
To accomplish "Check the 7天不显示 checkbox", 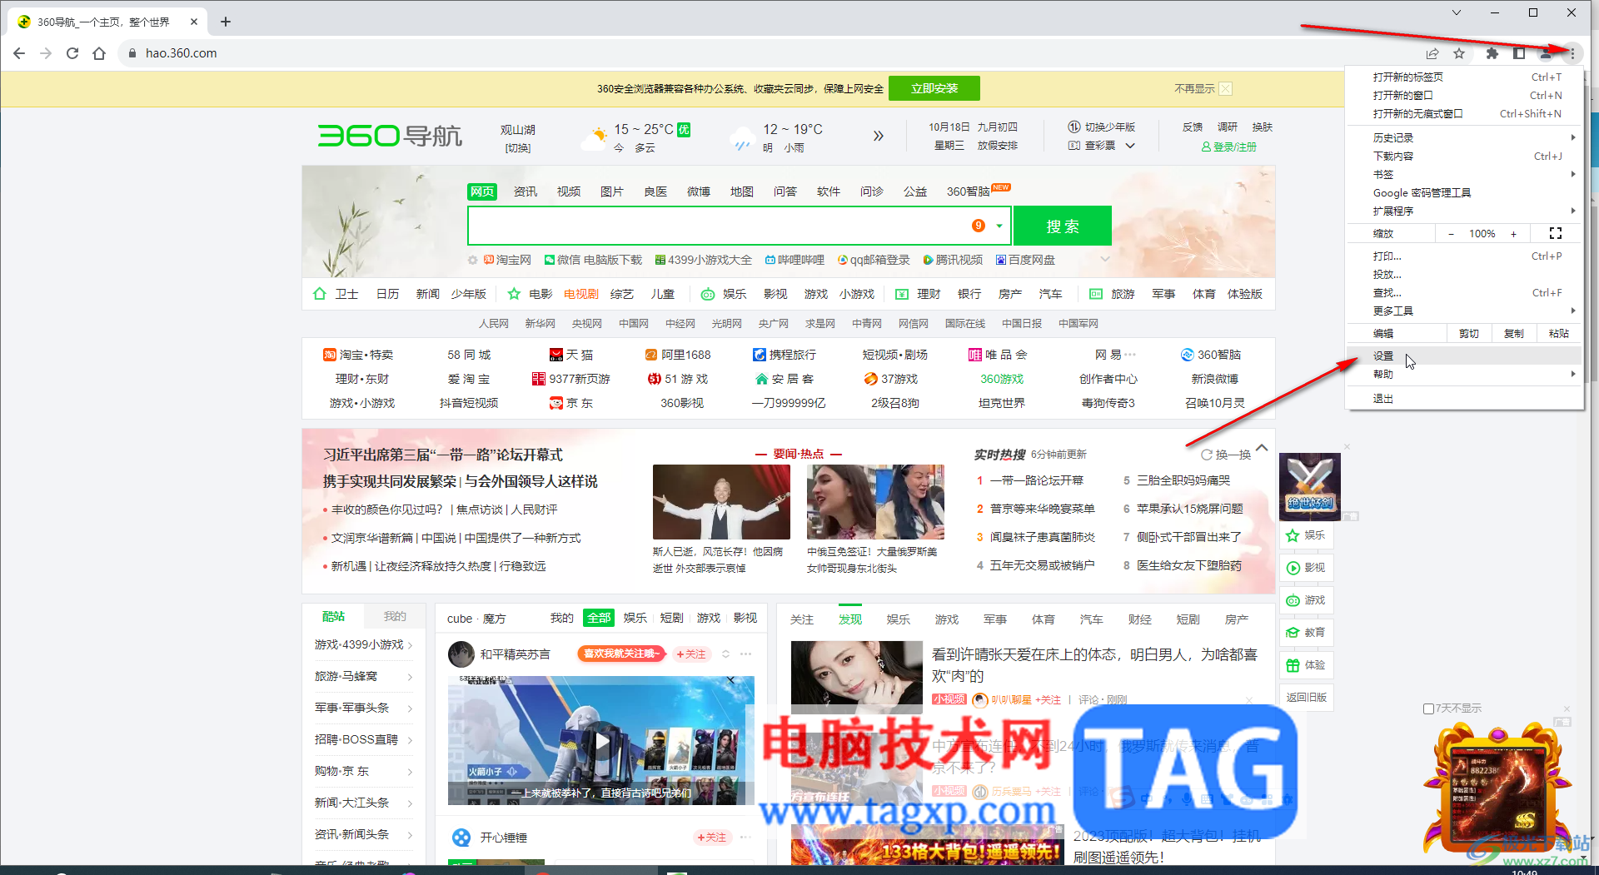I will point(1428,708).
